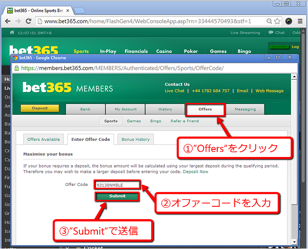The image size is (308, 249).
Task: Open Live Chat under Contact Us
Action: coord(174,91)
